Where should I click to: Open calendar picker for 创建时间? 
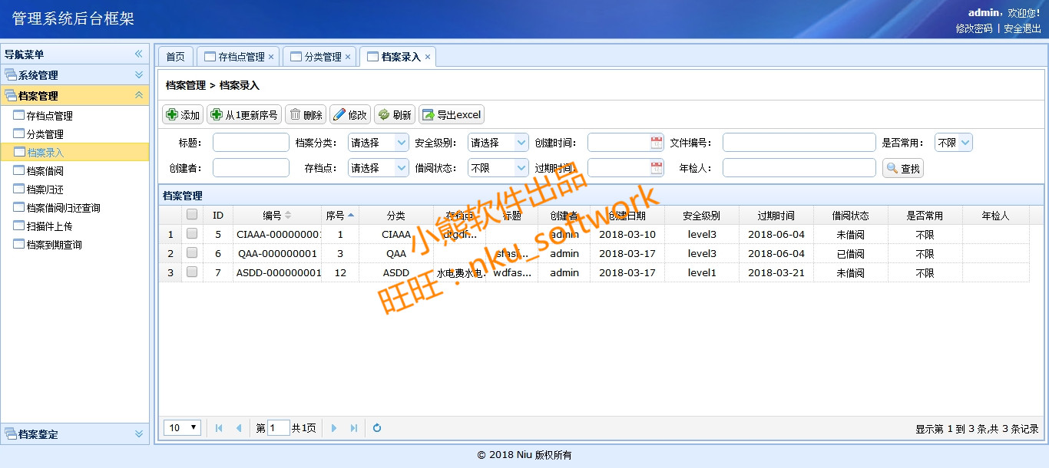click(x=657, y=143)
